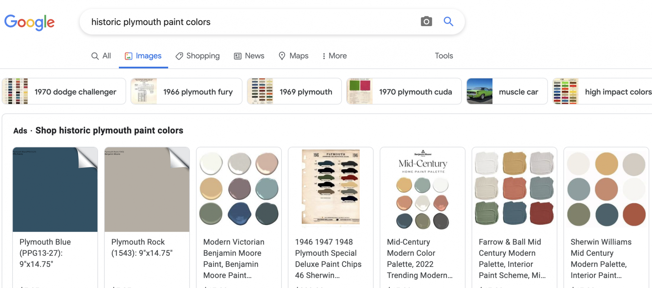
Task: Click Farrow & Ball Mid Century title
Action: (512, 258)
